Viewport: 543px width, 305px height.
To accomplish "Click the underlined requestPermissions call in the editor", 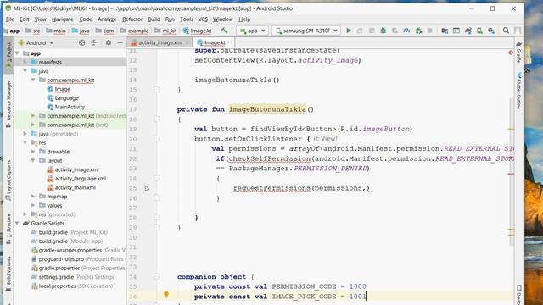I will coord(271,188).
